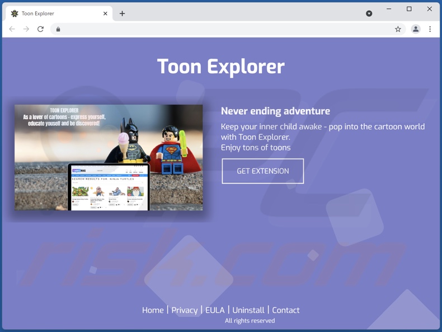Click the 'Enjoy tons of toons' text
442x332 pixels.
point(256,147)
